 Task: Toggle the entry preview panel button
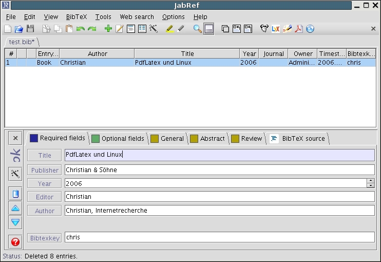pyautogui.click(x=209, y=29)
